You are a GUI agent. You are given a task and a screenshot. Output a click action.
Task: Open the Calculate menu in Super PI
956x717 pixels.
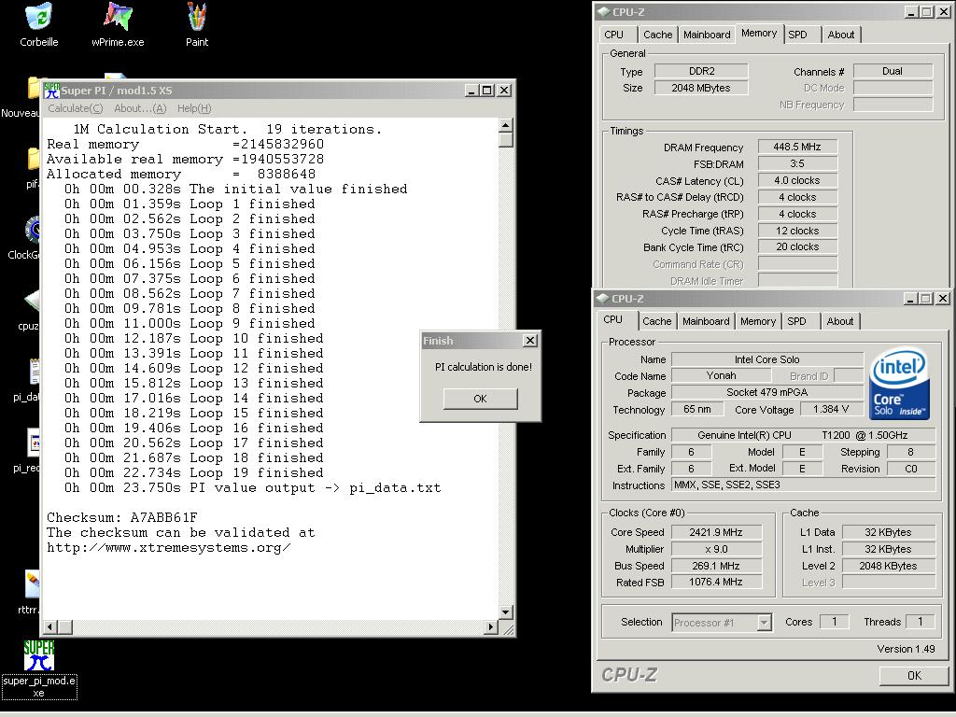click(76, 108)
